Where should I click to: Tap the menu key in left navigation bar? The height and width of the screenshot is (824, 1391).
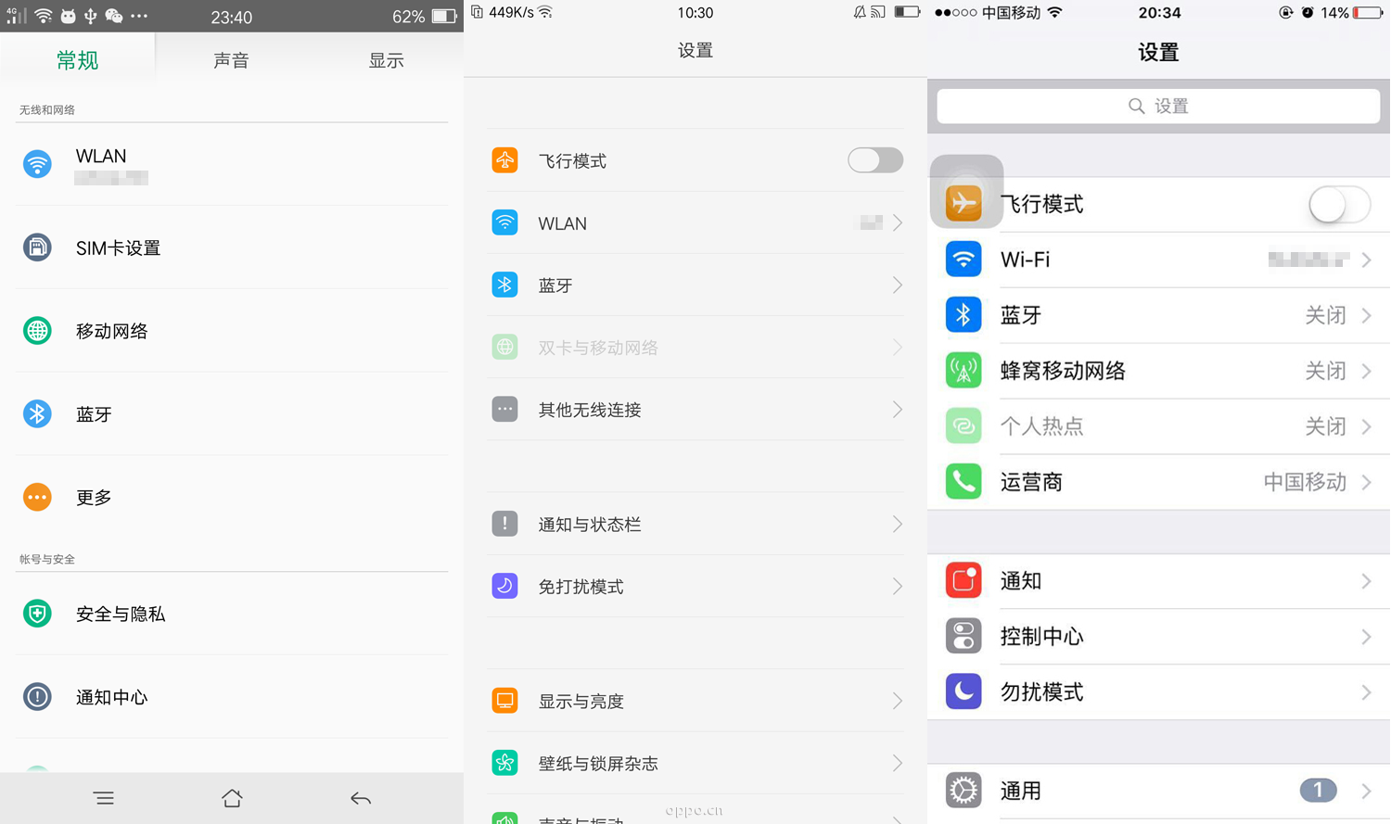(x=104, y=798)
